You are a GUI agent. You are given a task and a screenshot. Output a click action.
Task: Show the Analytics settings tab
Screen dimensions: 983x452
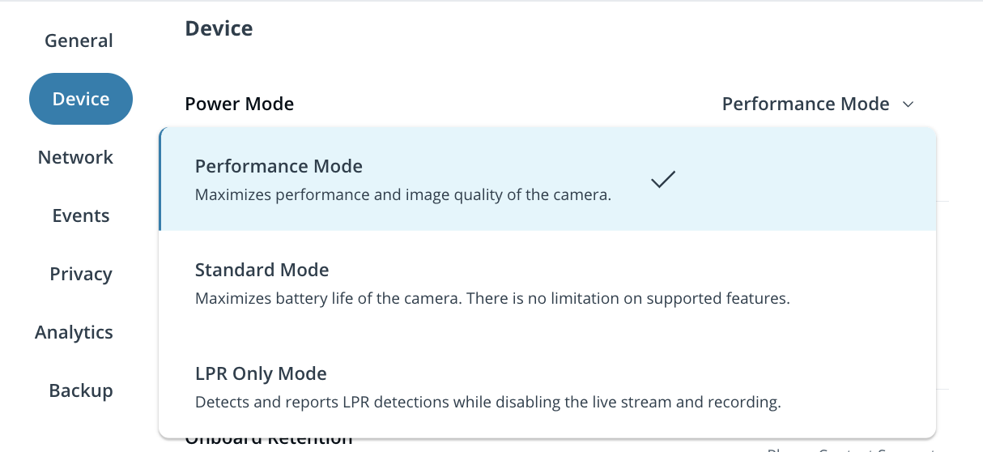click(x=74, y=332)
